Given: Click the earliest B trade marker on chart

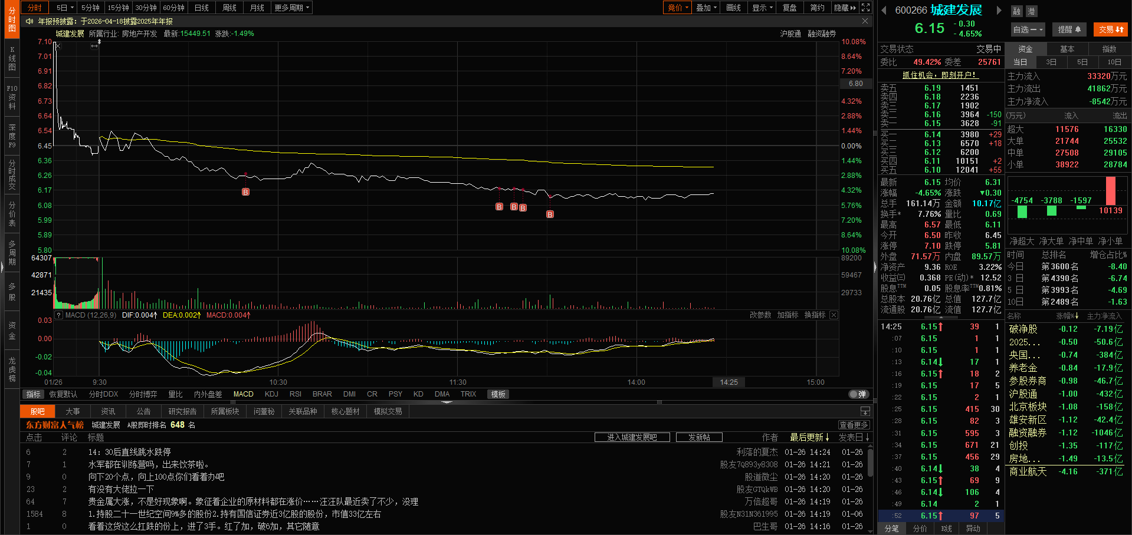Looking at the screenshot, I should pos(245,192).
